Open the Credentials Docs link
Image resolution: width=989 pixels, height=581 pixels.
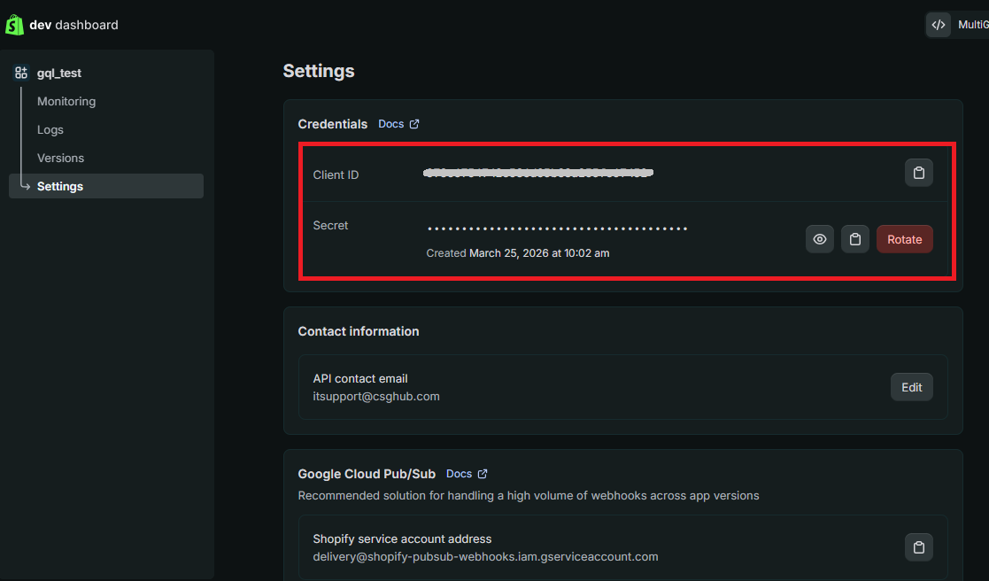(x=391, y=124)
